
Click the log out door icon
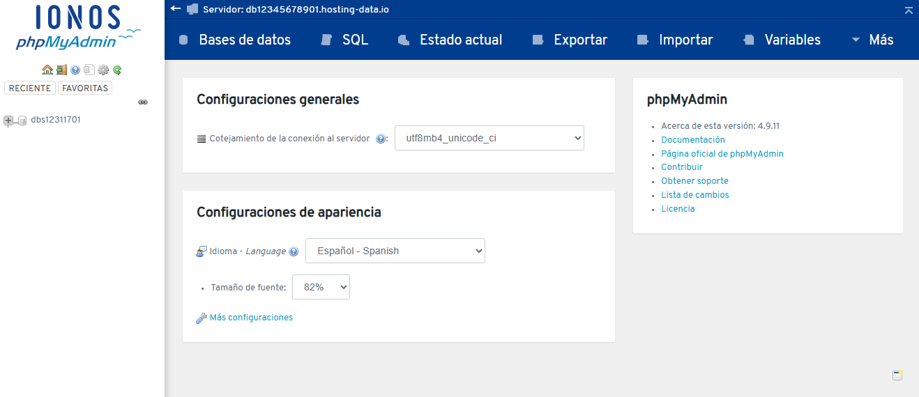[61, 70]
